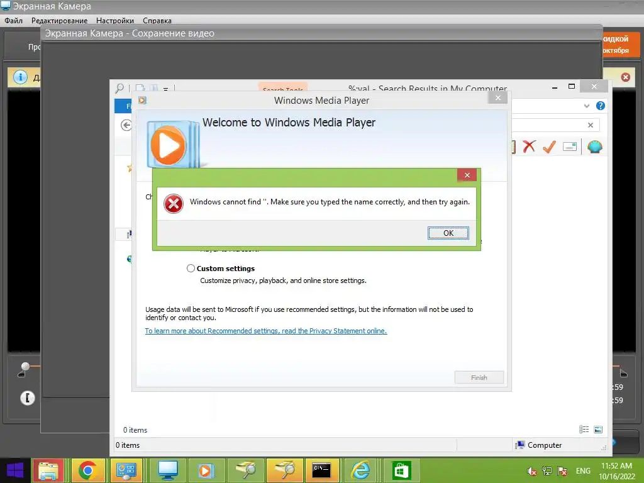The width and height of the screenshot is (644, 483).
Task: Click the computer monitor taskbar icon
Action: click(x=167, y=470)
